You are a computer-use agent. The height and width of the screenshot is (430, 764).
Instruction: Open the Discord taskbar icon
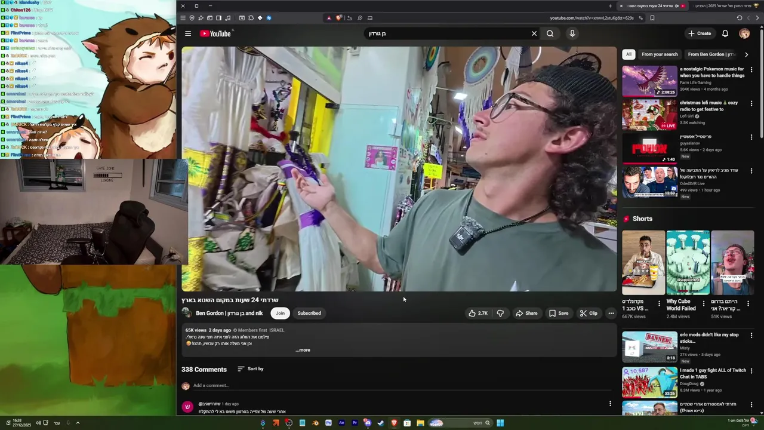pos(368,423)
